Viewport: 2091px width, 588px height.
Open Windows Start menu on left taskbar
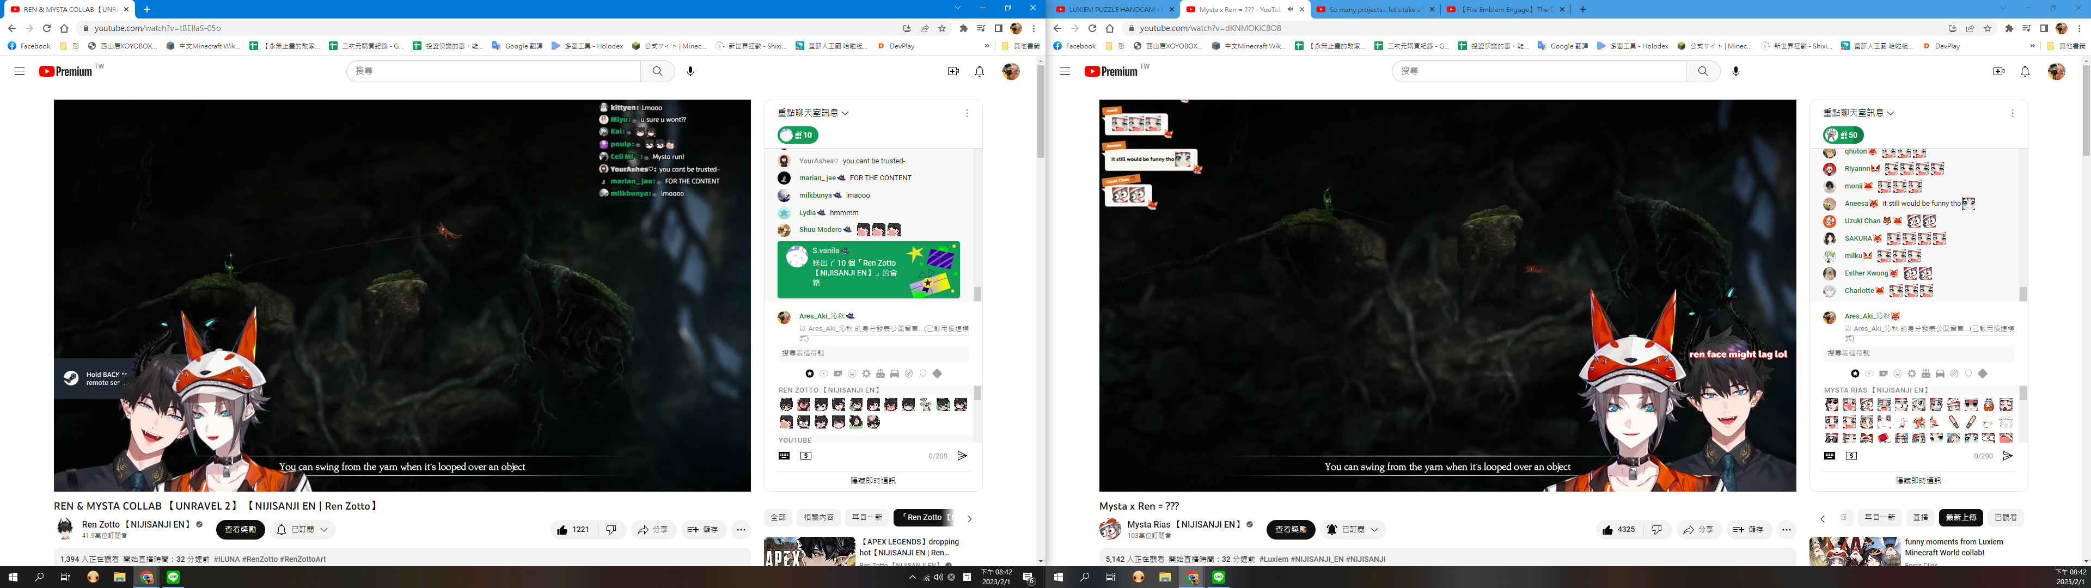(x=13, y=578)
